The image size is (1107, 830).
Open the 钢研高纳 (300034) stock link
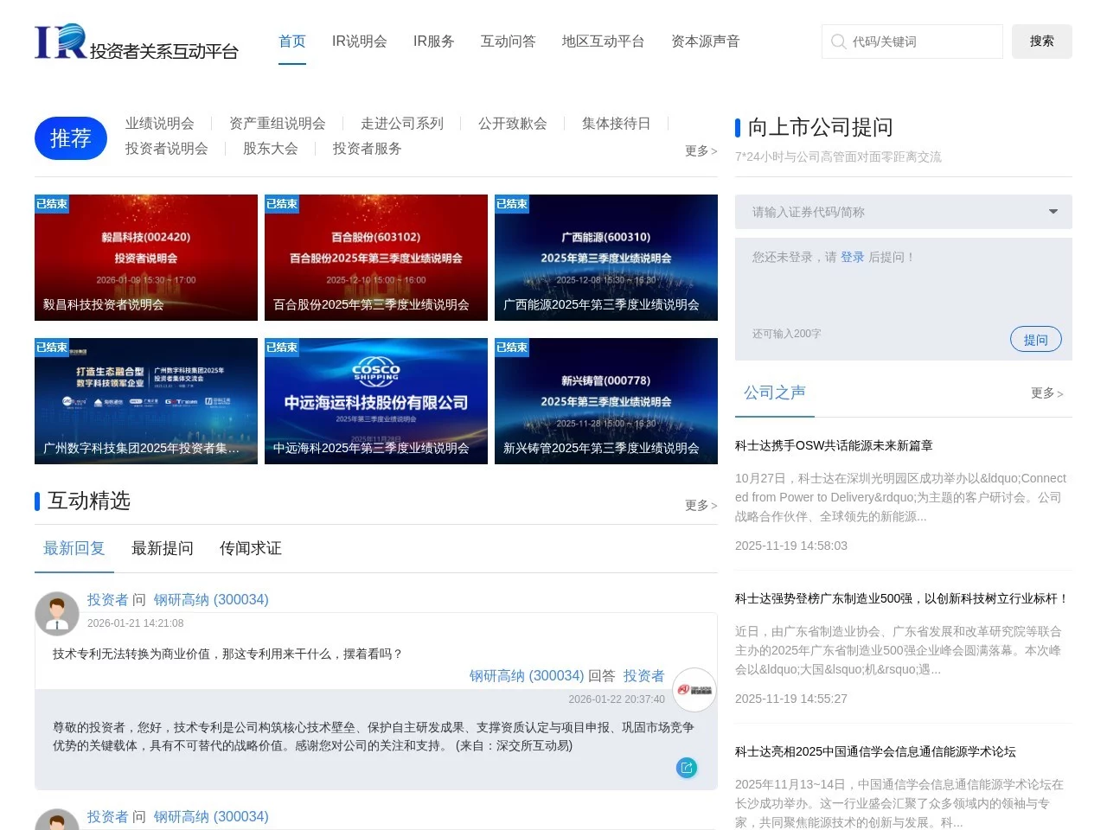pyautogui.click(x=211, y=599)
